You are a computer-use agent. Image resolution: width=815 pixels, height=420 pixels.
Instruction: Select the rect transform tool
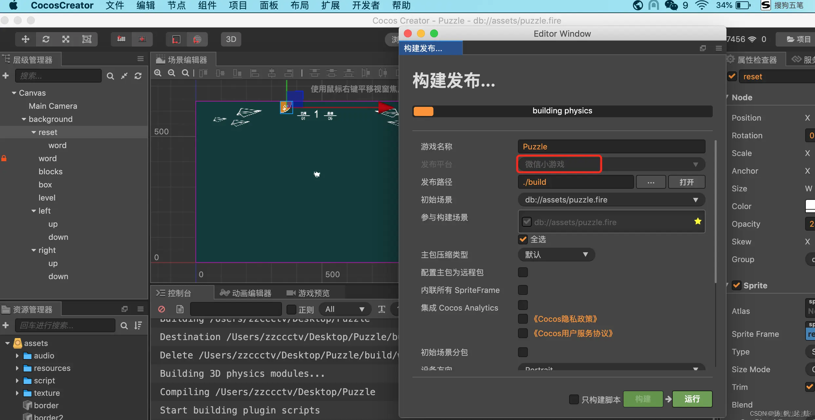tap(87, 39)
